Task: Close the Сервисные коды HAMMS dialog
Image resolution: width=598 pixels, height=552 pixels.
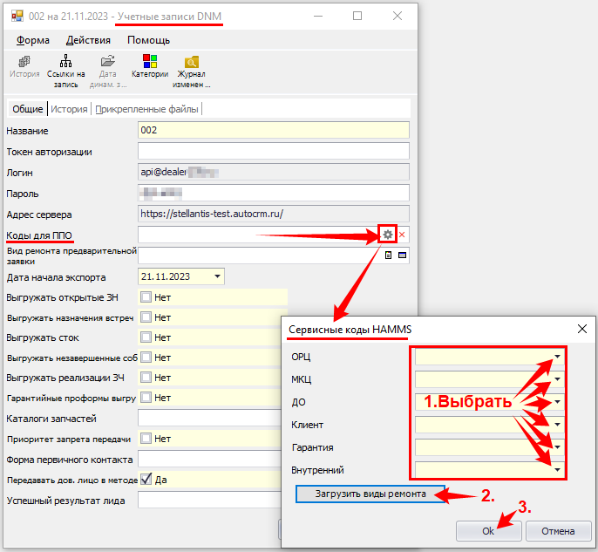Action: [581, 328]
